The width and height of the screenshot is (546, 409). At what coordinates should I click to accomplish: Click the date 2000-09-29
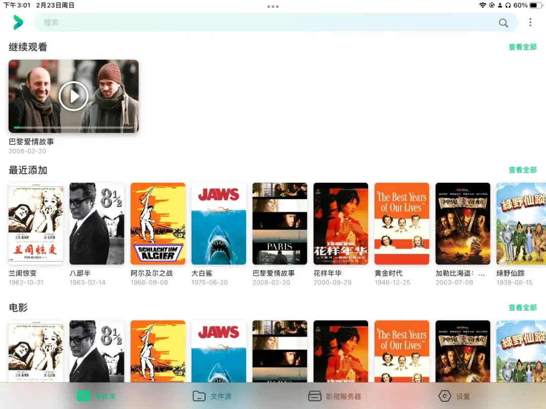[332, 283]
